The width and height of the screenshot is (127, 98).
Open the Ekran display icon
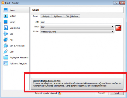[6, 22]
